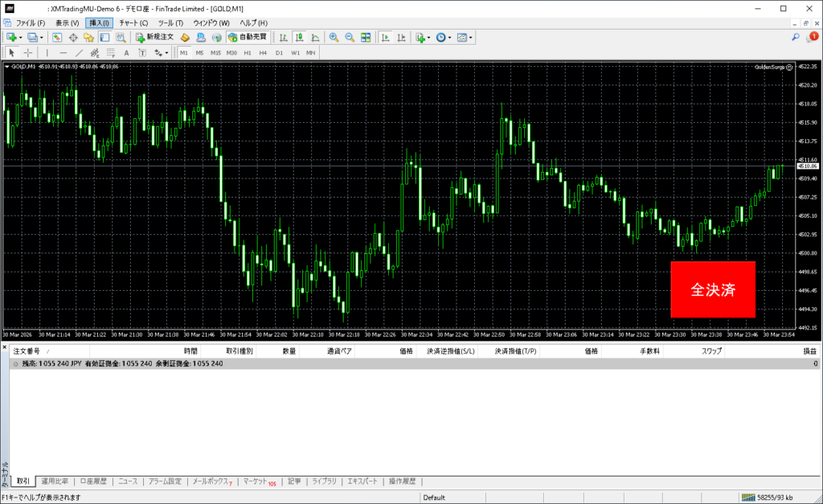This screenshot has height=504, width=823.
Task: Click the notification search icon at top right
Action: 796,37
